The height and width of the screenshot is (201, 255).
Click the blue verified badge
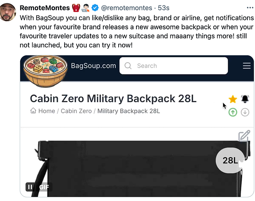95,8
